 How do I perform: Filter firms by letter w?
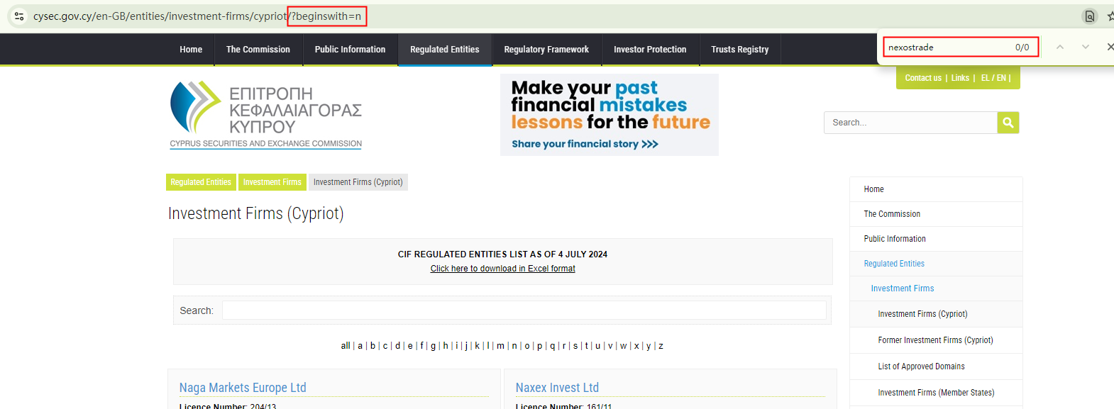[x=623, y=346]
